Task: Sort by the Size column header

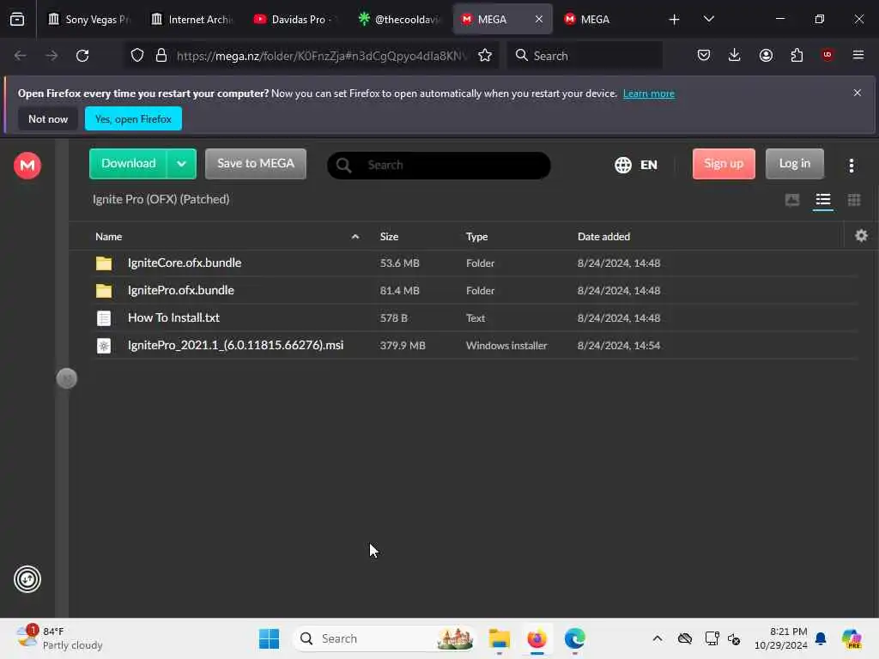Action: coord(389,237)
